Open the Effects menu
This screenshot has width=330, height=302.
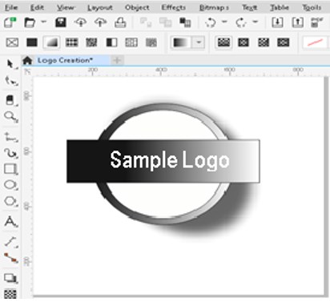click(173, 7)
